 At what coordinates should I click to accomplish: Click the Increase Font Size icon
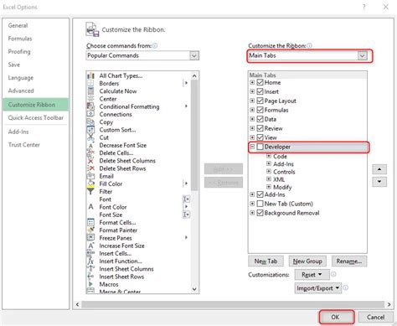(90, 246)
